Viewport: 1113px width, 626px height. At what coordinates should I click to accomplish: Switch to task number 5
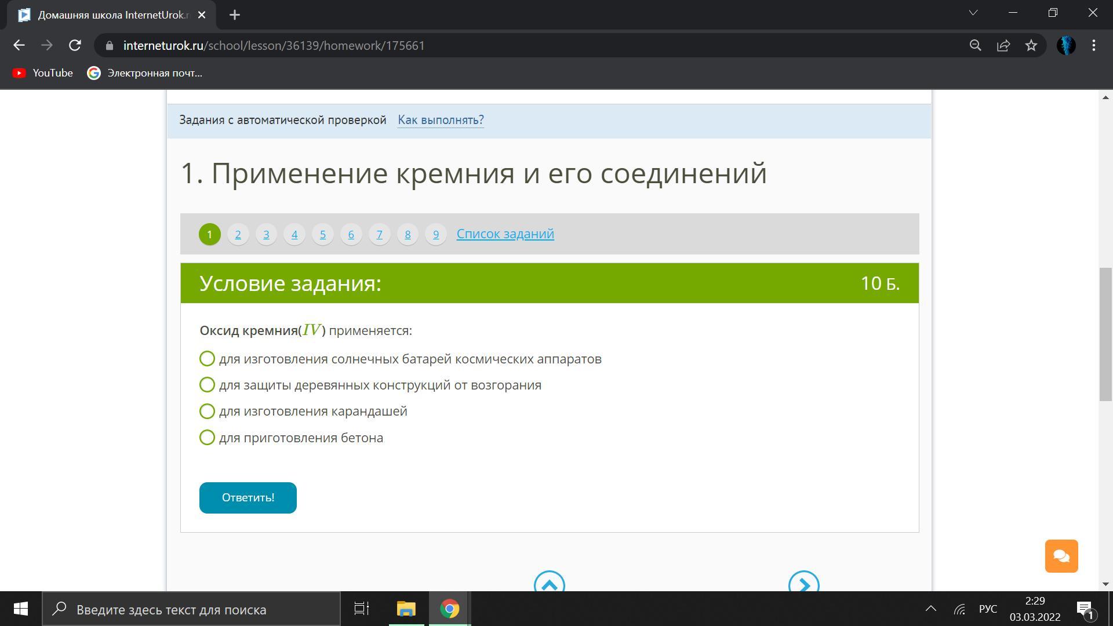tap(322, 234)
